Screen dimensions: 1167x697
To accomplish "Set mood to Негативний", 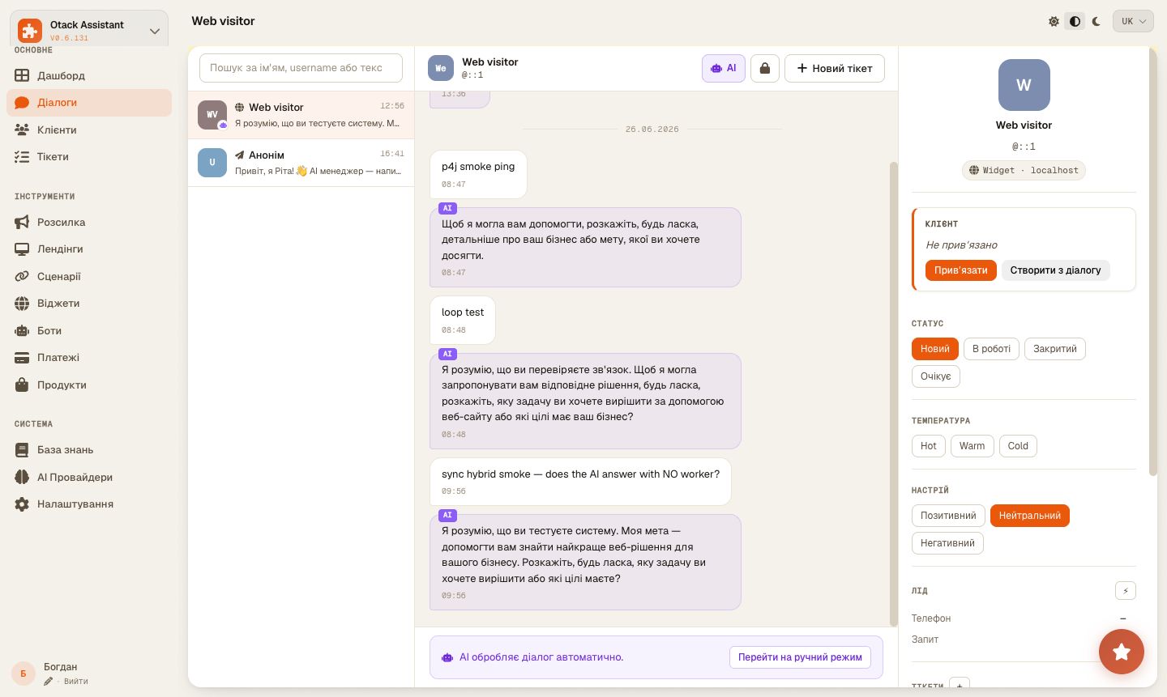I will [x=947, y=543].
